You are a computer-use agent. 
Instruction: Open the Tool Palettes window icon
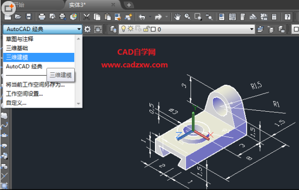point(243,17)
